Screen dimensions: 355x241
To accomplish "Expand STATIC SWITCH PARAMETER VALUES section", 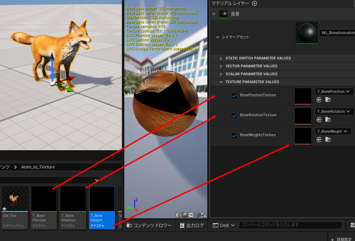I will [221, 58].
